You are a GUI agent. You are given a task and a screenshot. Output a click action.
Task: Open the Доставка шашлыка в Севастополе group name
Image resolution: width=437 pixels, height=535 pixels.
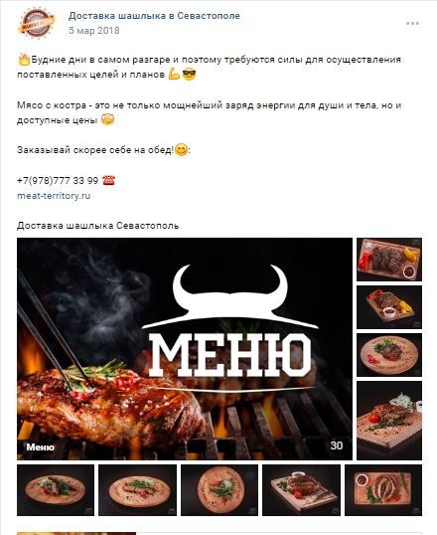(154, 16)
